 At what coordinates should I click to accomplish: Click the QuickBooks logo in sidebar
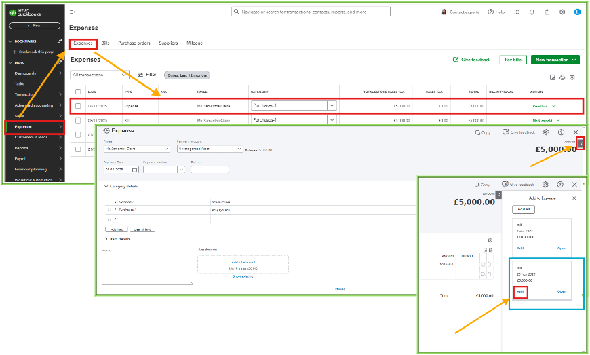tap(25, 12)
